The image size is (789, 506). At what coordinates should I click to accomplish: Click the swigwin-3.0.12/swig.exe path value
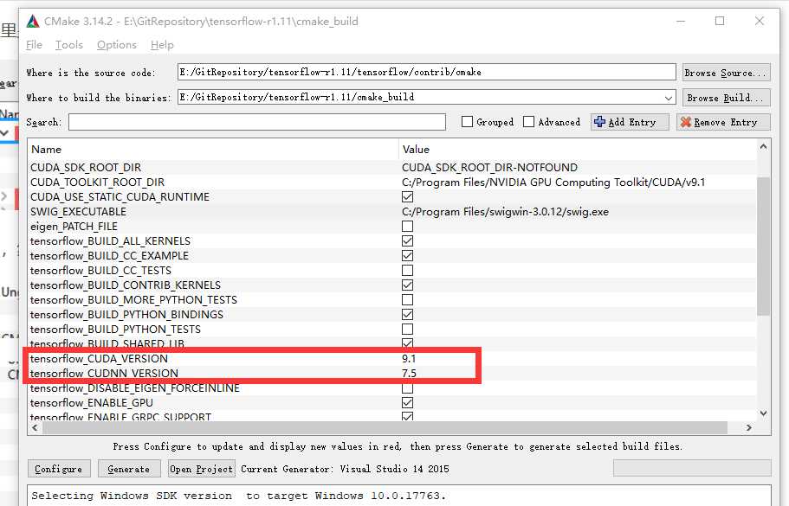[505, 212]
